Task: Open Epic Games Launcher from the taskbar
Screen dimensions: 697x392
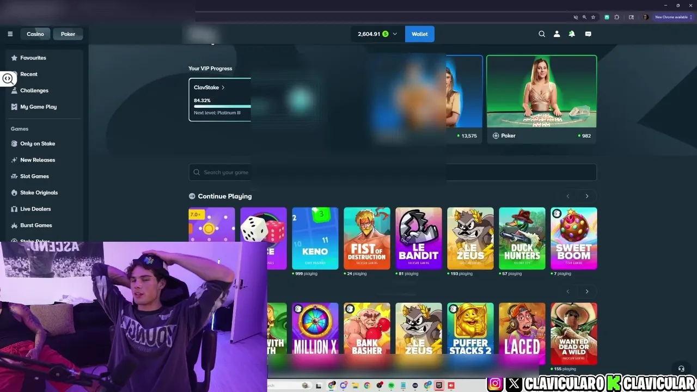Action: coord(439,385)
